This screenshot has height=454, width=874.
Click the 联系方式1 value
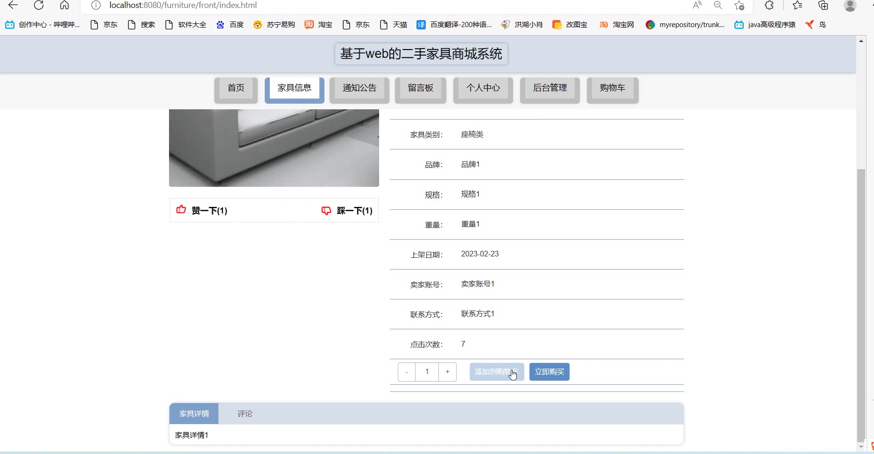tap(478, 314)
